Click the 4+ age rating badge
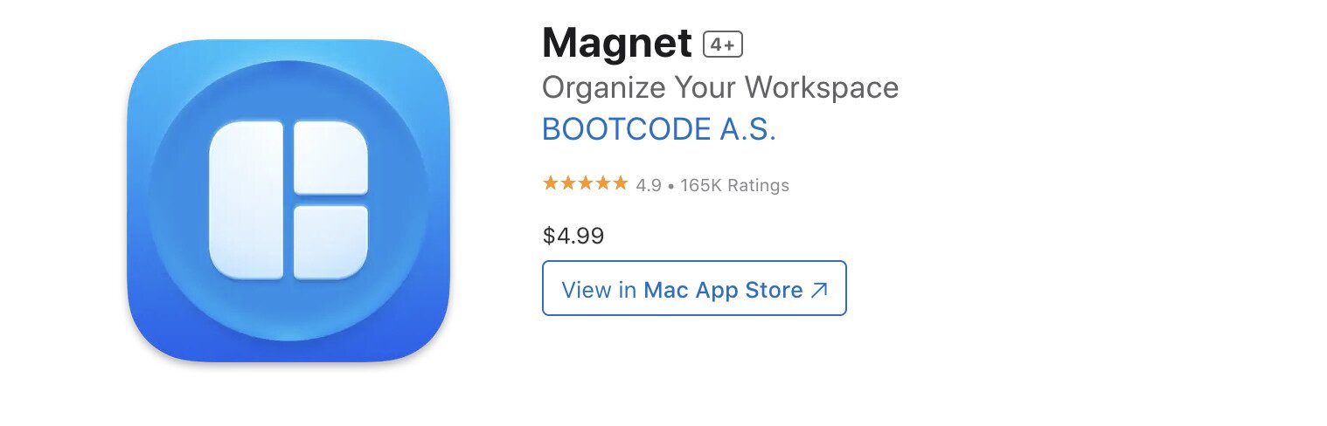The width and height of the screenshot is (1327, 426). coord(723,44)
